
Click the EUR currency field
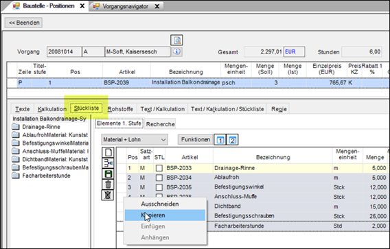coord(295,51)
